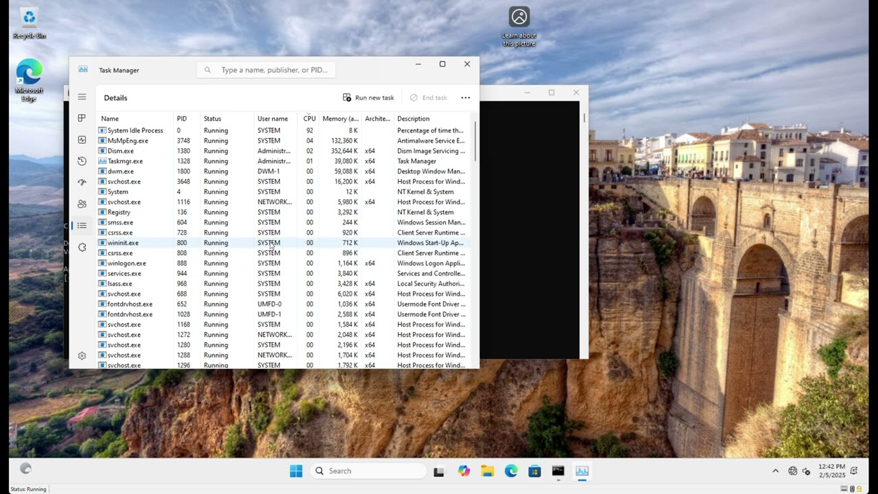The image size is (878, 494).
Task: Select the Registry process row
Action: pyautogui.click(x=284, y=212)
